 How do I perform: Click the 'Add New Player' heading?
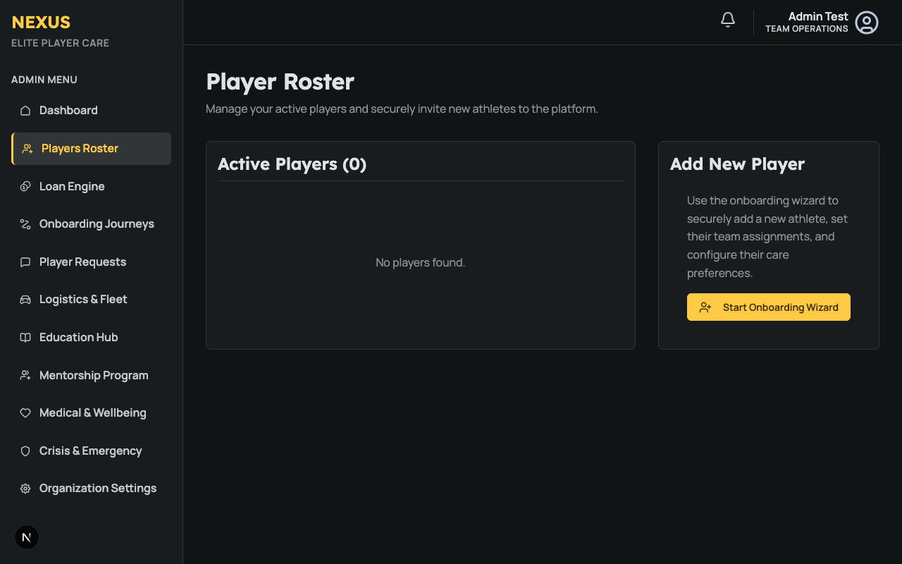737,164
